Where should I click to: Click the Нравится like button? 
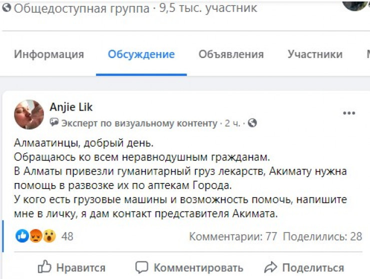pos(72,267)
